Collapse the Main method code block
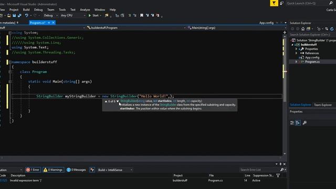This screenshot has width=336, height=189. [10, 81]
